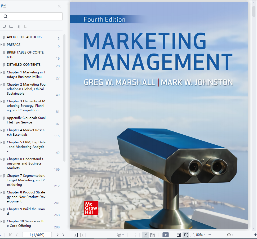Toggle fit-to-page view
257x239 pixels.
(186, 235)
